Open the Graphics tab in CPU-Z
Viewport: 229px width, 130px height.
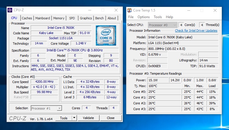(86, 18)
